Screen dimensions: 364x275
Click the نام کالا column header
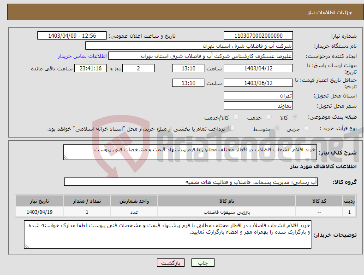227,201
